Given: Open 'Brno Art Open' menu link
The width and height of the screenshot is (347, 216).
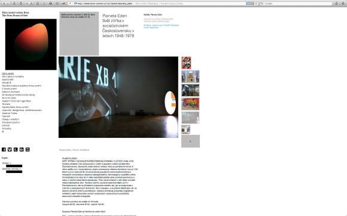Looking at the screenshot, I should coord(9,98).
